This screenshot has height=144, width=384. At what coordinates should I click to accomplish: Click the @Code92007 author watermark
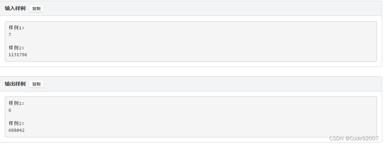(362, 138)
